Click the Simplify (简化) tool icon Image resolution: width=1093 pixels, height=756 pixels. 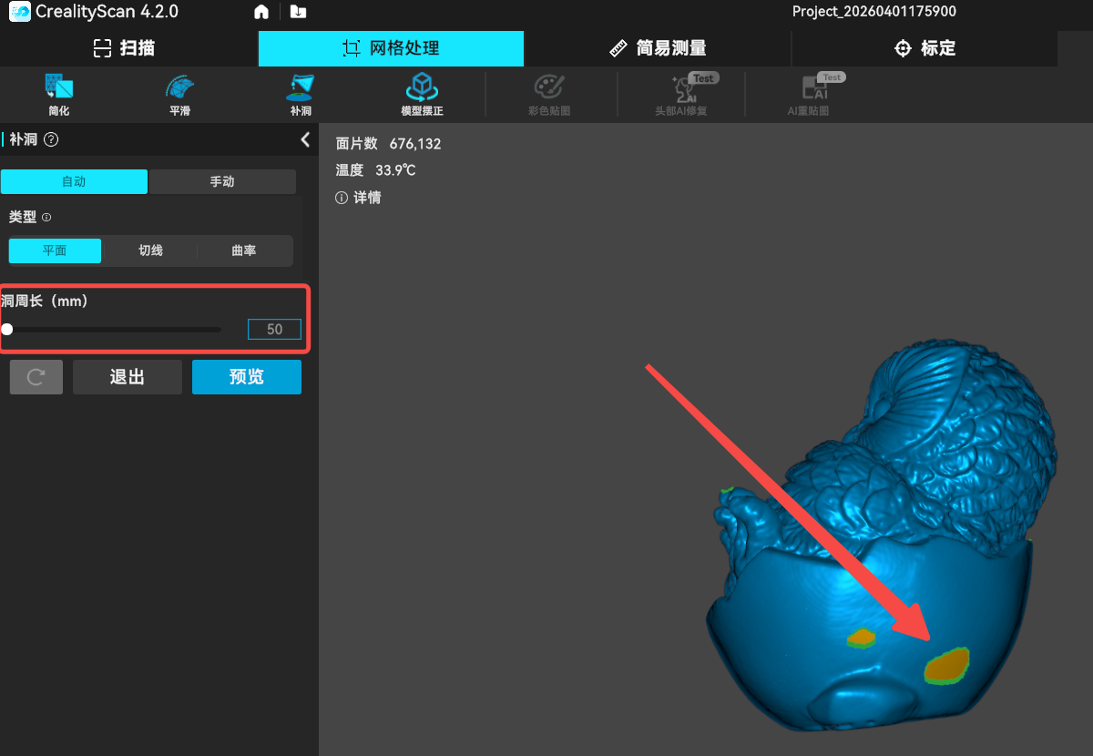click(59, 88)
